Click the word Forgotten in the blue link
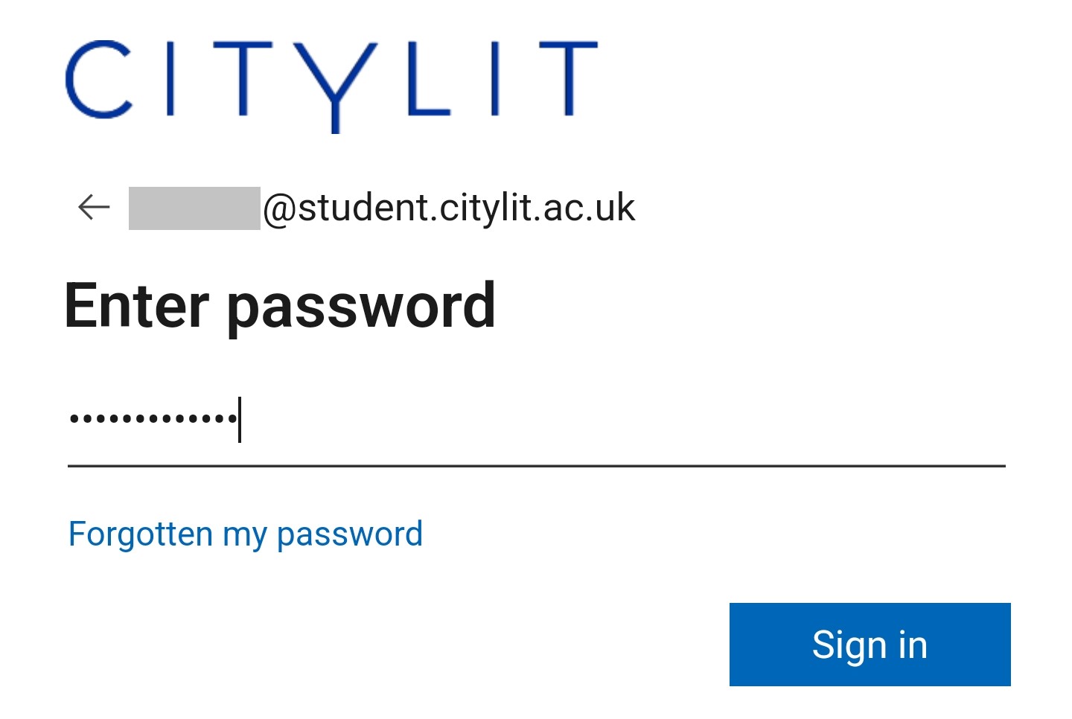Viewport: 1072px width, 719px height. (x=141, y=534)
